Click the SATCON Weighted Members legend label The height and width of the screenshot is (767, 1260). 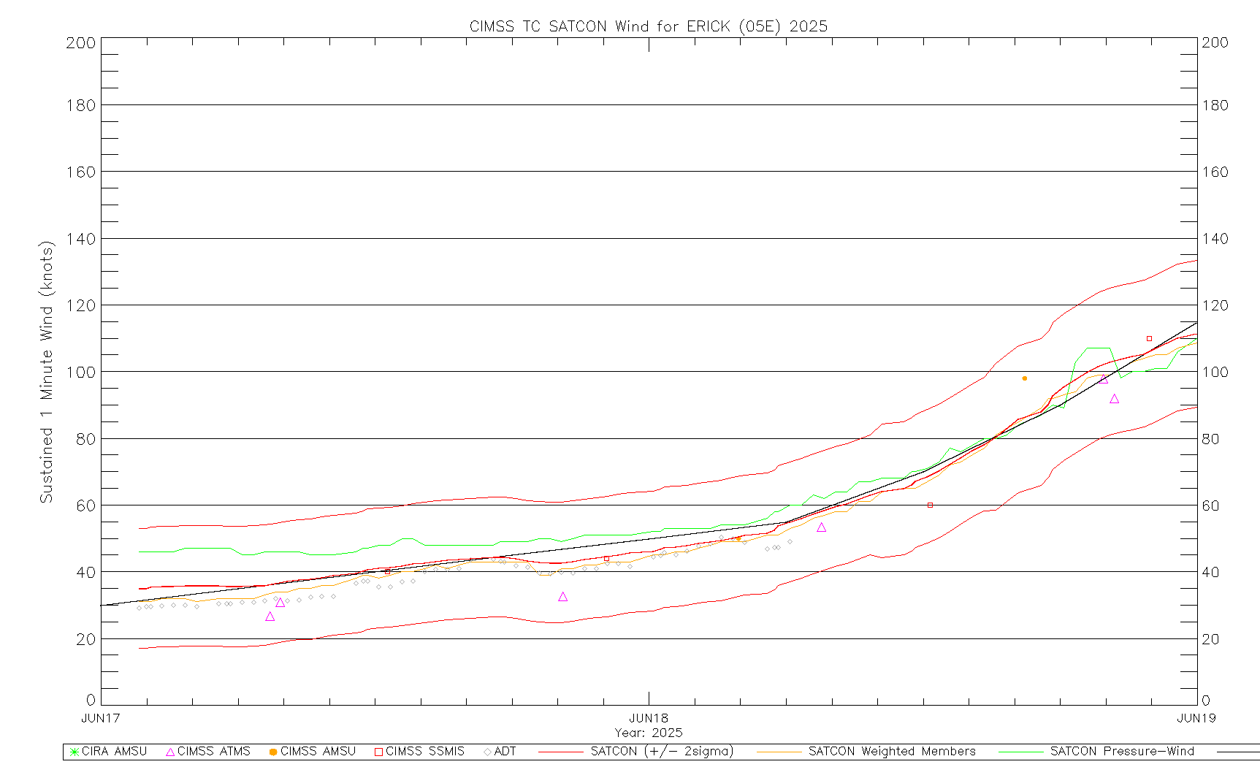[x=891, y=752]
